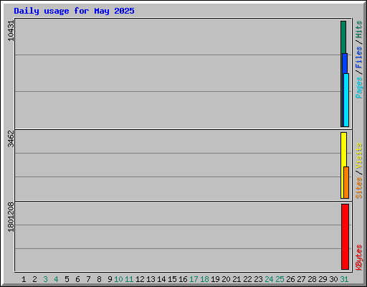Click day 16 on the x-axis
The width and height of the screenshot is (367, 287).
183,279
